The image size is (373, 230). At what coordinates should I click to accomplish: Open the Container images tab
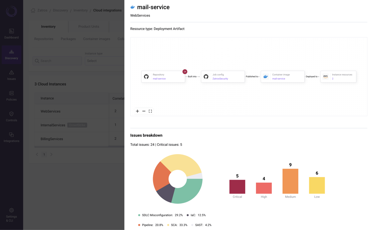[x=96, y=39]
